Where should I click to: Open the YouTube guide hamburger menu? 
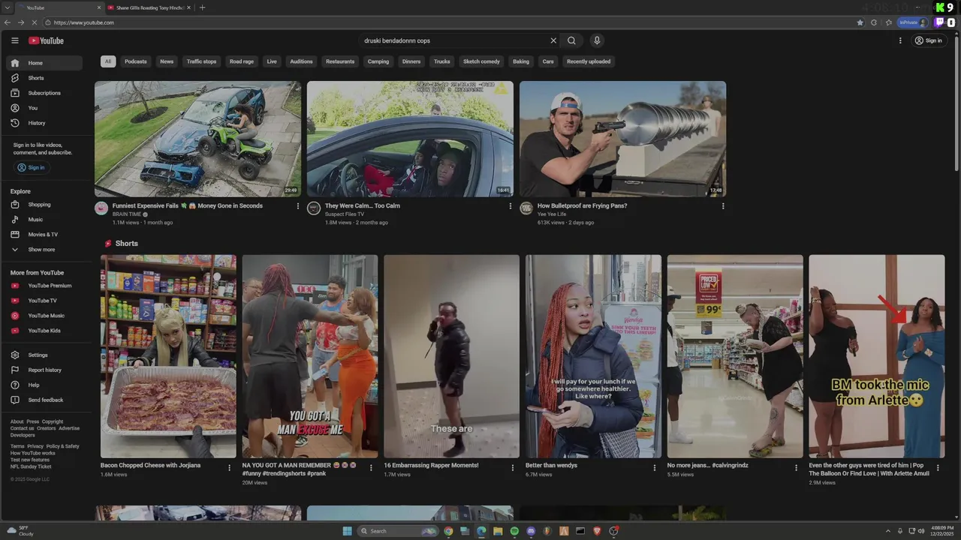(14, 40)
